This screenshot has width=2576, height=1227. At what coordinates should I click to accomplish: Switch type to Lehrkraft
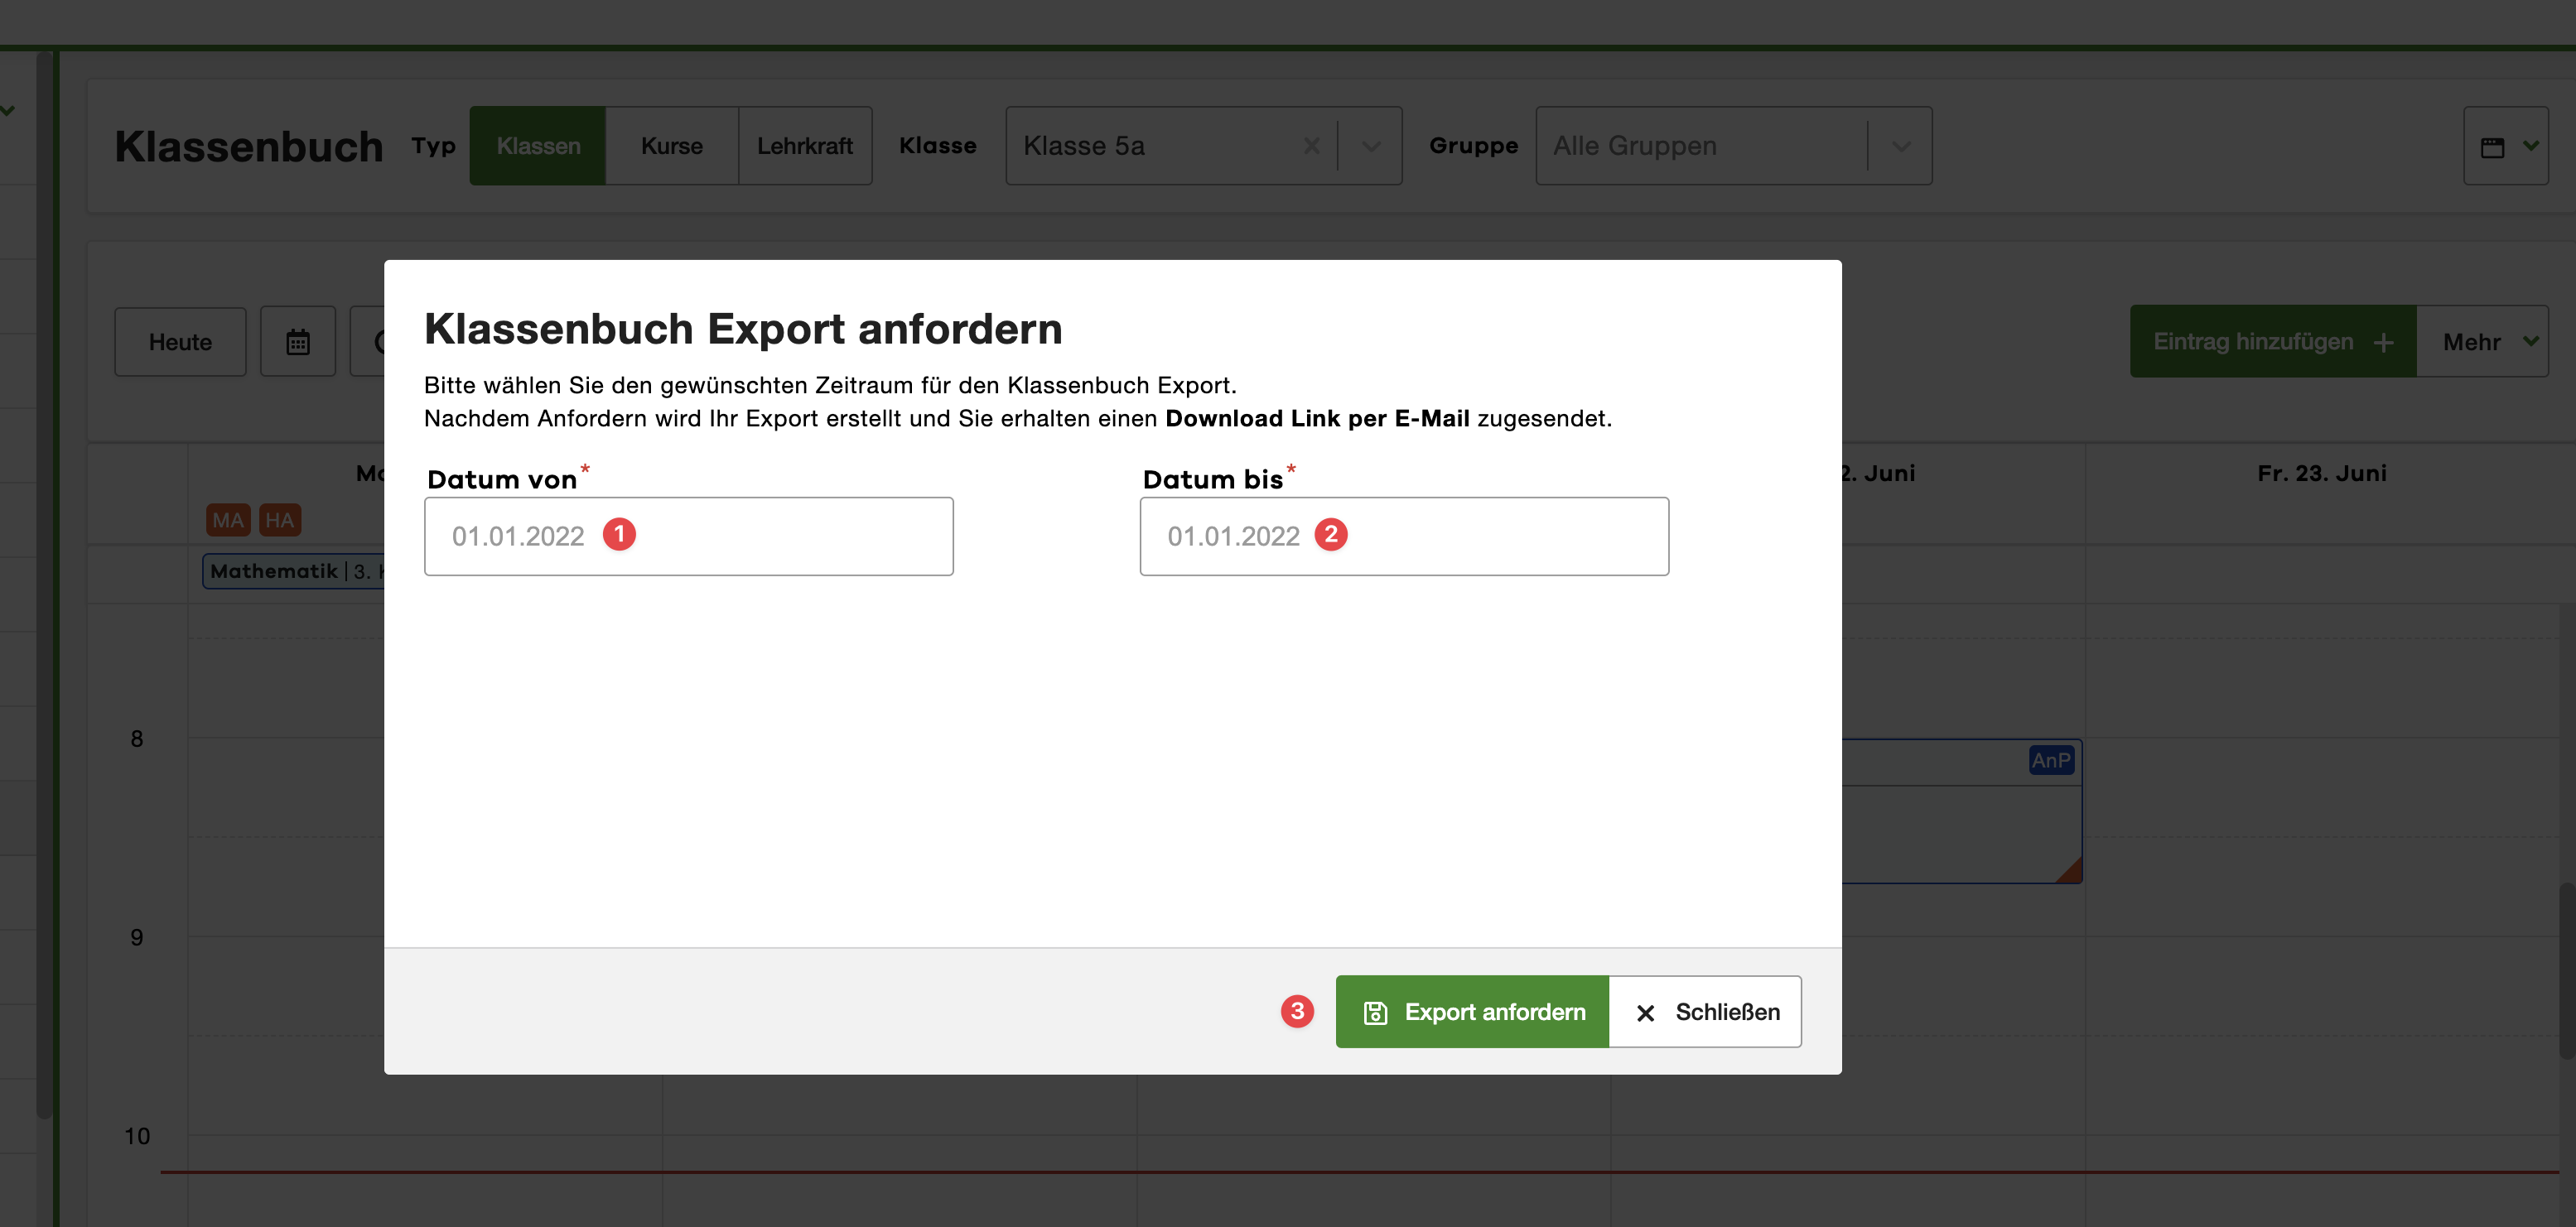(805, 146)
